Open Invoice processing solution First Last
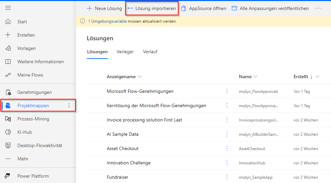The image size is (331, 183). [144, 120]
